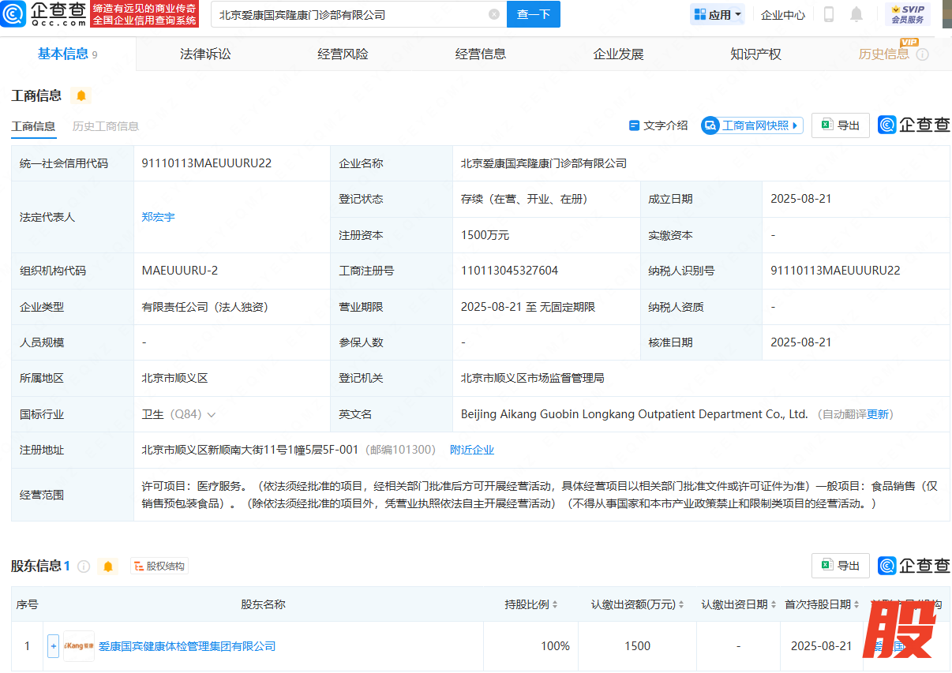Sort by 首次持股日期 column
Image resolution: width=952 pixels, height=673 pixels.
[823, 604]
